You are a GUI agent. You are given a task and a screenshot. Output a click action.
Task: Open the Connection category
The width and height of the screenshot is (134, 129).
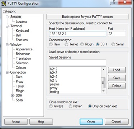coord(18,72)
